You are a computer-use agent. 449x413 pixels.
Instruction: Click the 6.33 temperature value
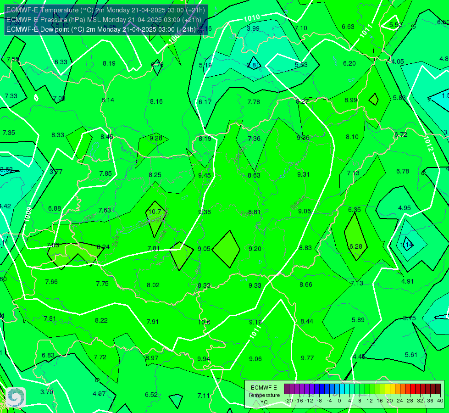click(x=61, y=62)
